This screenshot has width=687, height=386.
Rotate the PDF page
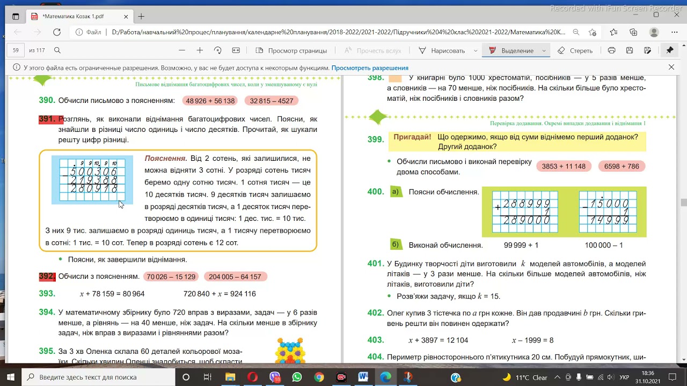pos(218,50)
